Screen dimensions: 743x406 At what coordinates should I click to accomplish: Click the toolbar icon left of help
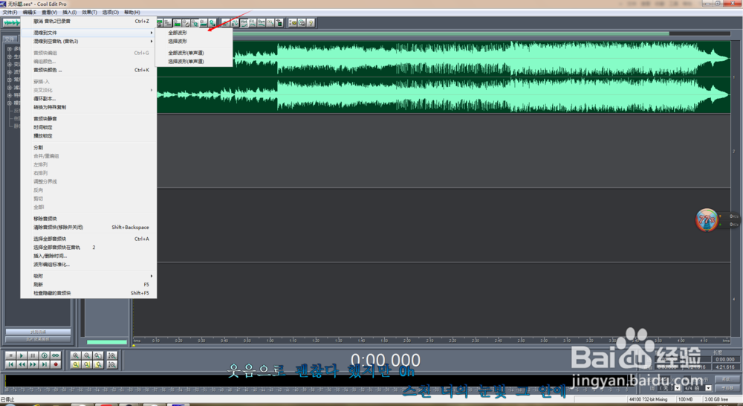(x=302, y=23)
